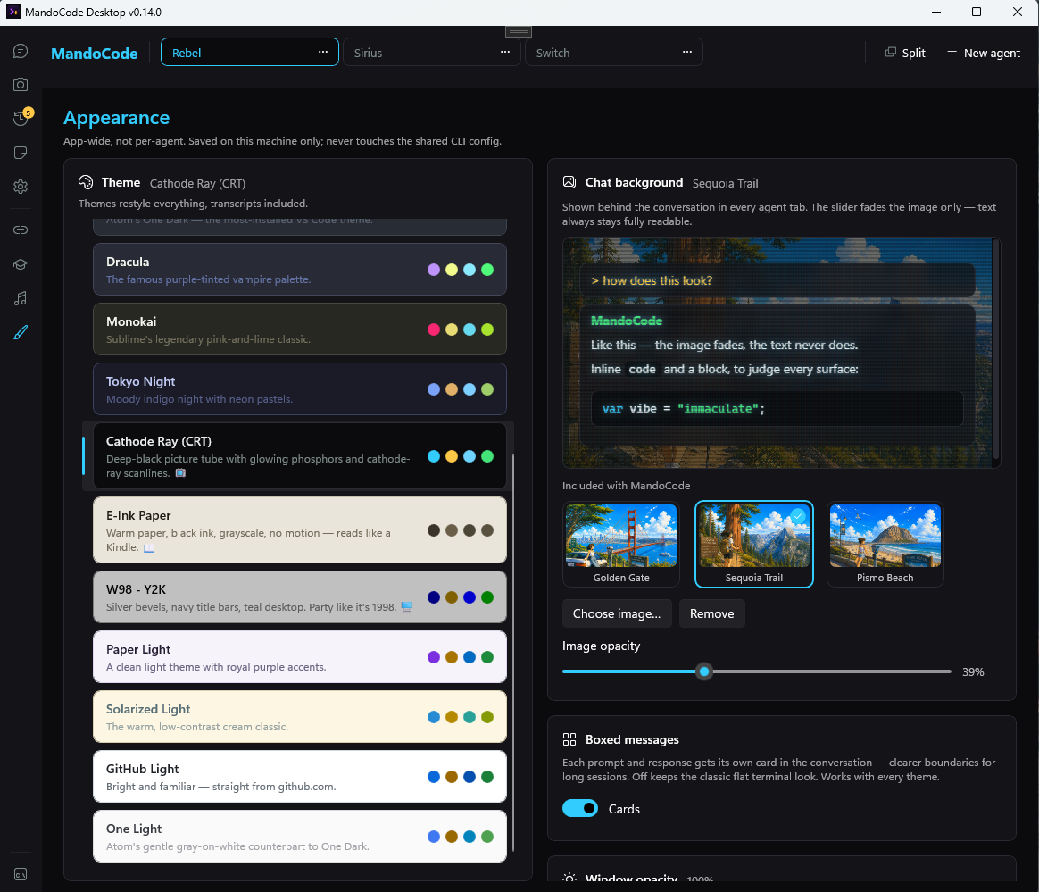Open the chat icon in sidebar

tap(21, 51)
